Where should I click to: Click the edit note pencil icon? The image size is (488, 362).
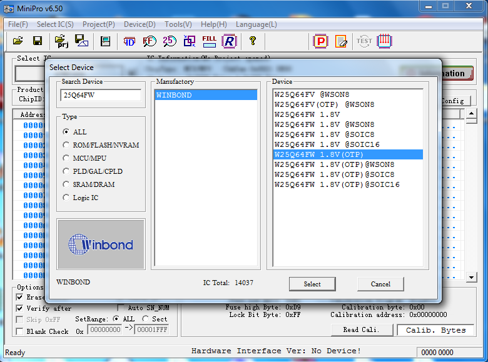(x=341, y=41)
